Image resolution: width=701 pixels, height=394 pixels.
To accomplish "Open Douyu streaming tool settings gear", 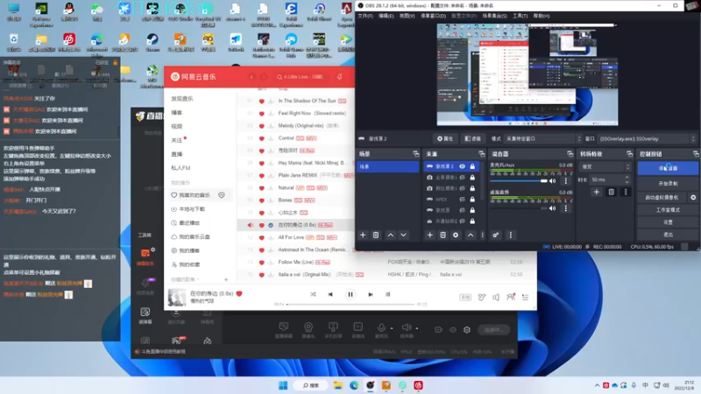I will tap(467, 330).
